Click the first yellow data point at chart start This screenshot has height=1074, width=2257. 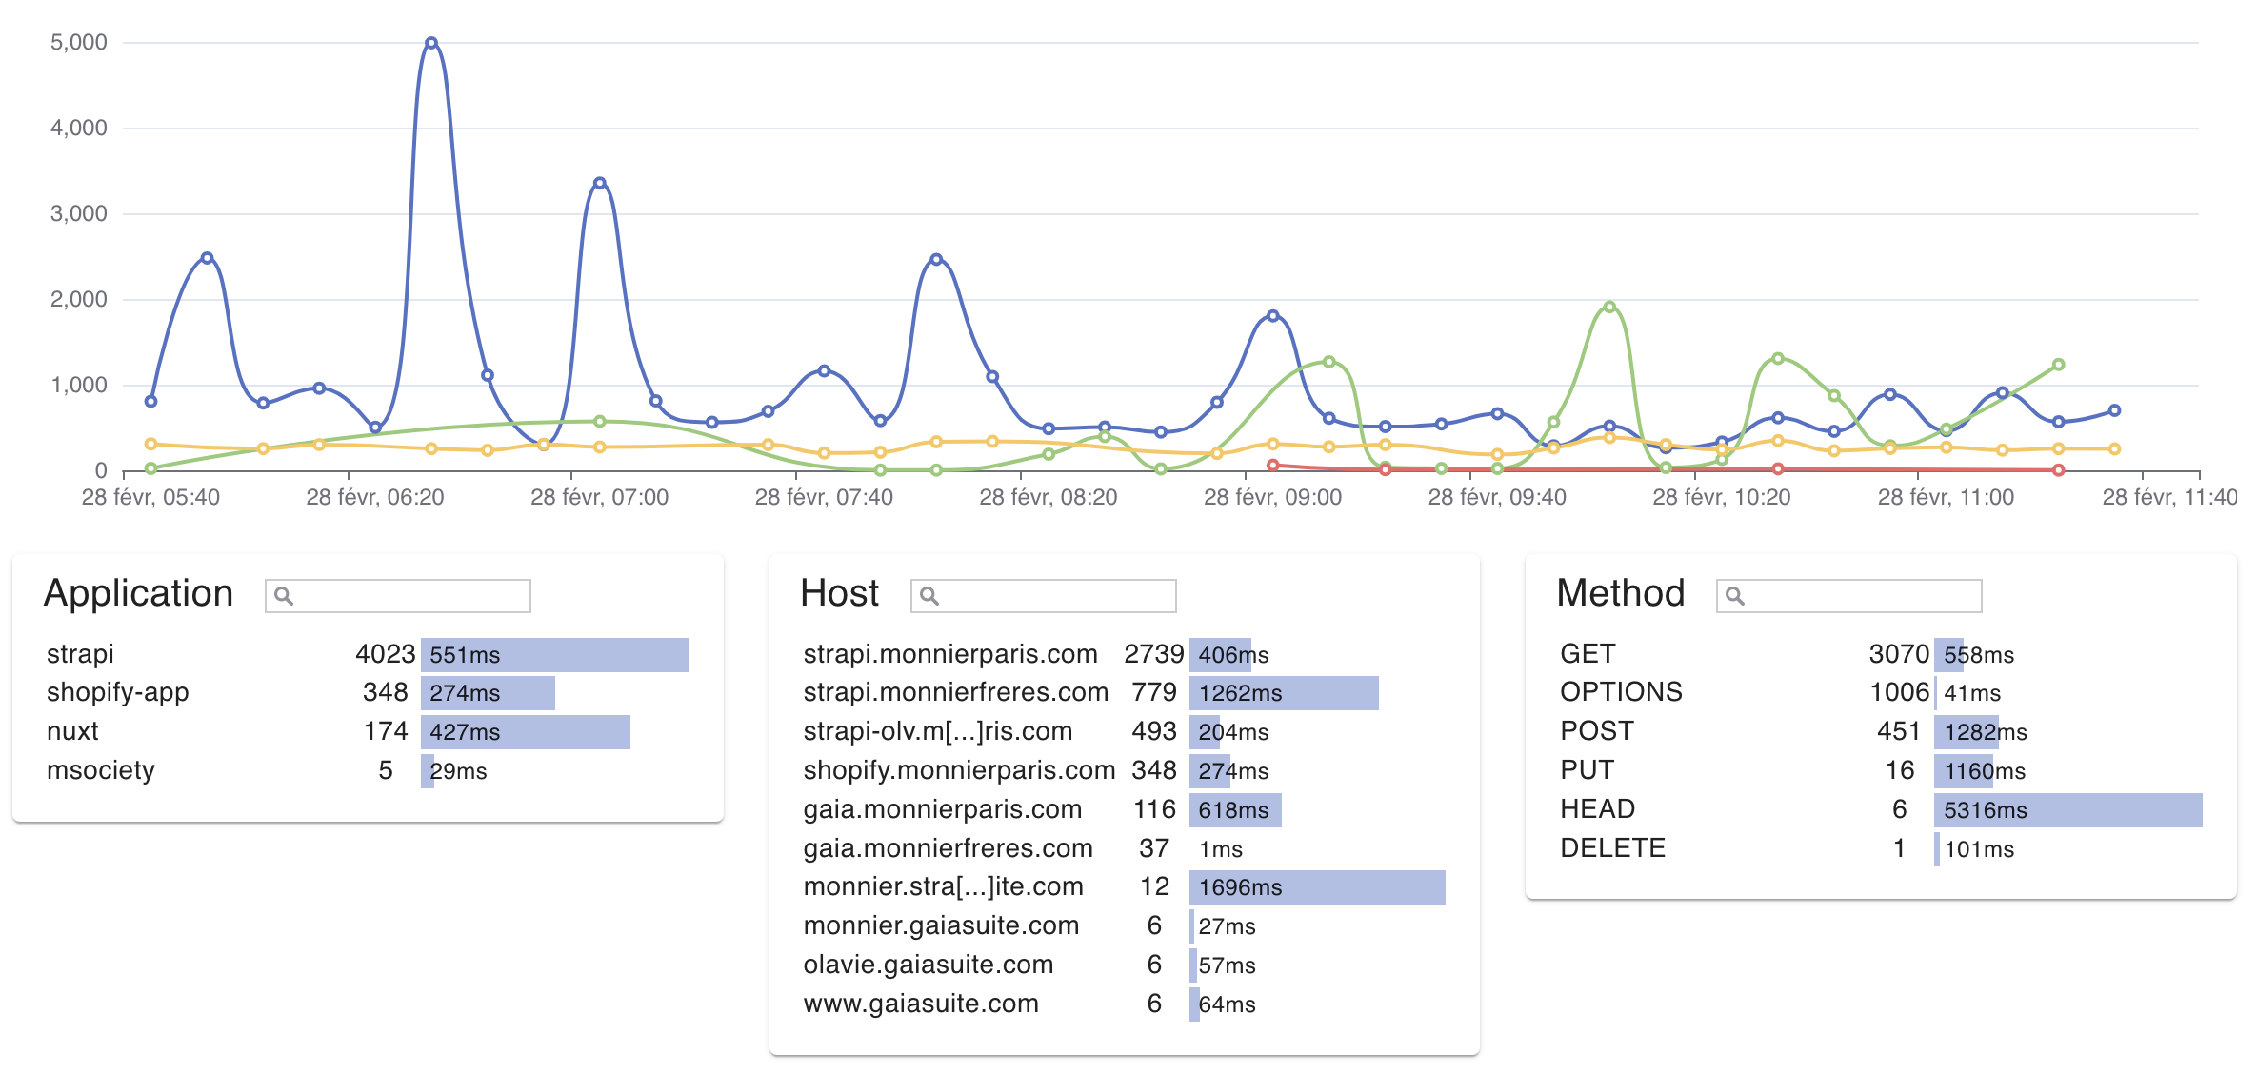click(x=150, y=444)
